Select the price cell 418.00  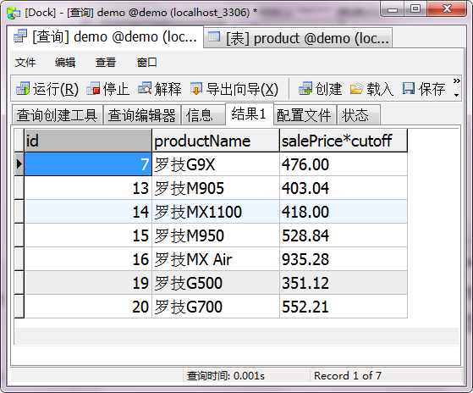[x=344, y=212]
